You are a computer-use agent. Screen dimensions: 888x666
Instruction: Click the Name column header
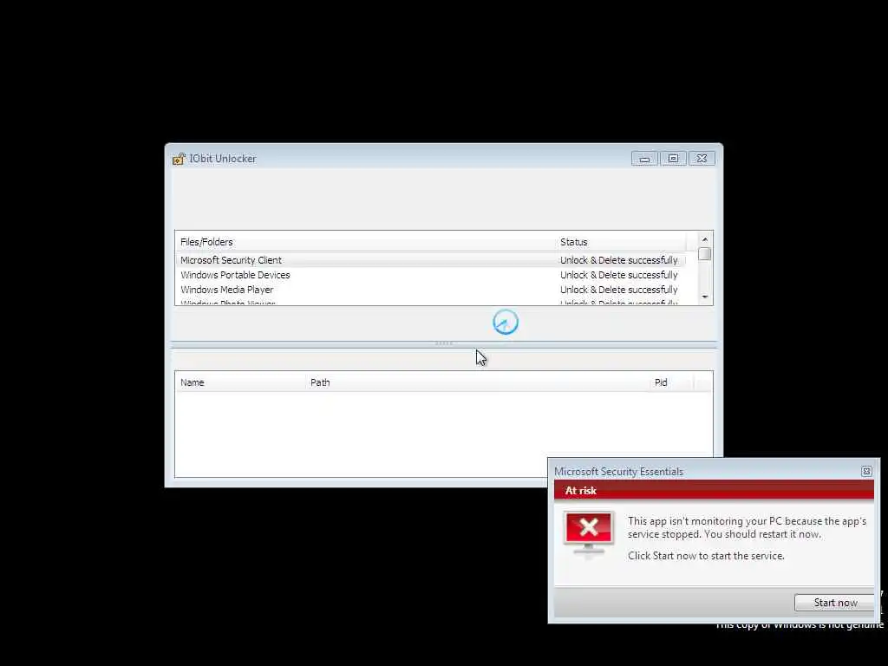240,382
